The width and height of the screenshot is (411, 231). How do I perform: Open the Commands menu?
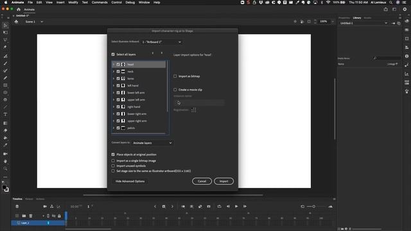[x=100, y=3]
